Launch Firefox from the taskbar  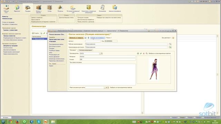pyautogui.click(x=17, y=122)
